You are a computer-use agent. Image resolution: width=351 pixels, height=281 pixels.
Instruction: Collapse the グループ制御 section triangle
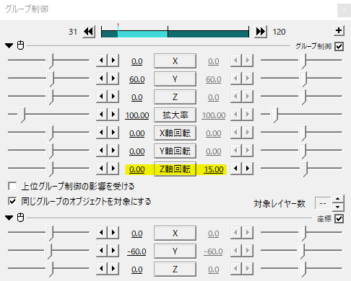[x=9, y=45]
